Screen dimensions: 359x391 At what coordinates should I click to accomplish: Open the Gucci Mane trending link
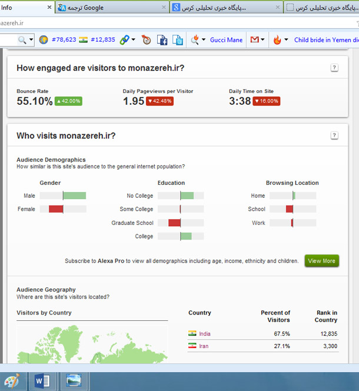[x=226, y=40]
